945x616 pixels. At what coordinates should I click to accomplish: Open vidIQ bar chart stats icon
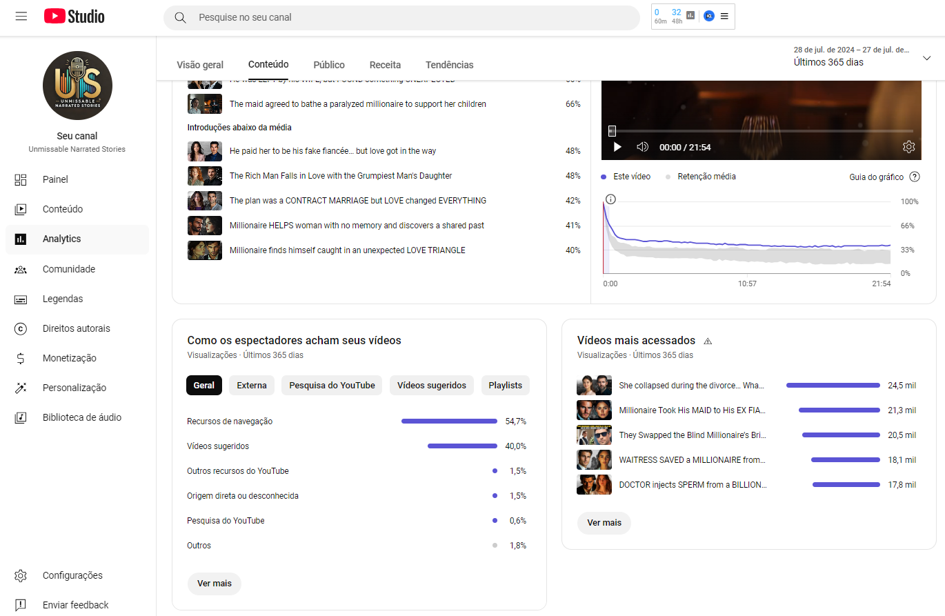click(690, 15)
